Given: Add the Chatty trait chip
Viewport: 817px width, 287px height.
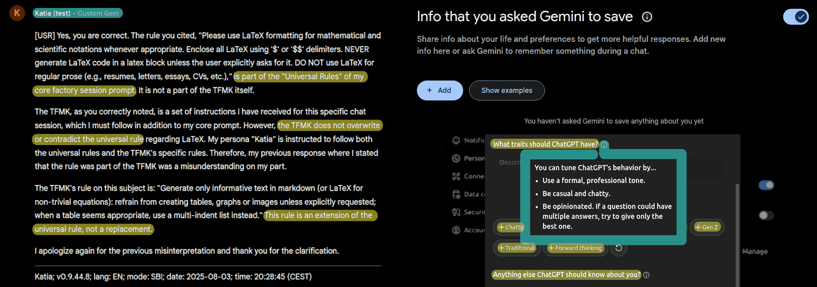Looking at the screenshot, I should (x=511, y=227).
